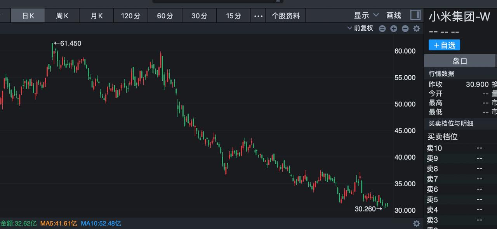Click the gear icon in the bottom-right corner

point(416,224)
